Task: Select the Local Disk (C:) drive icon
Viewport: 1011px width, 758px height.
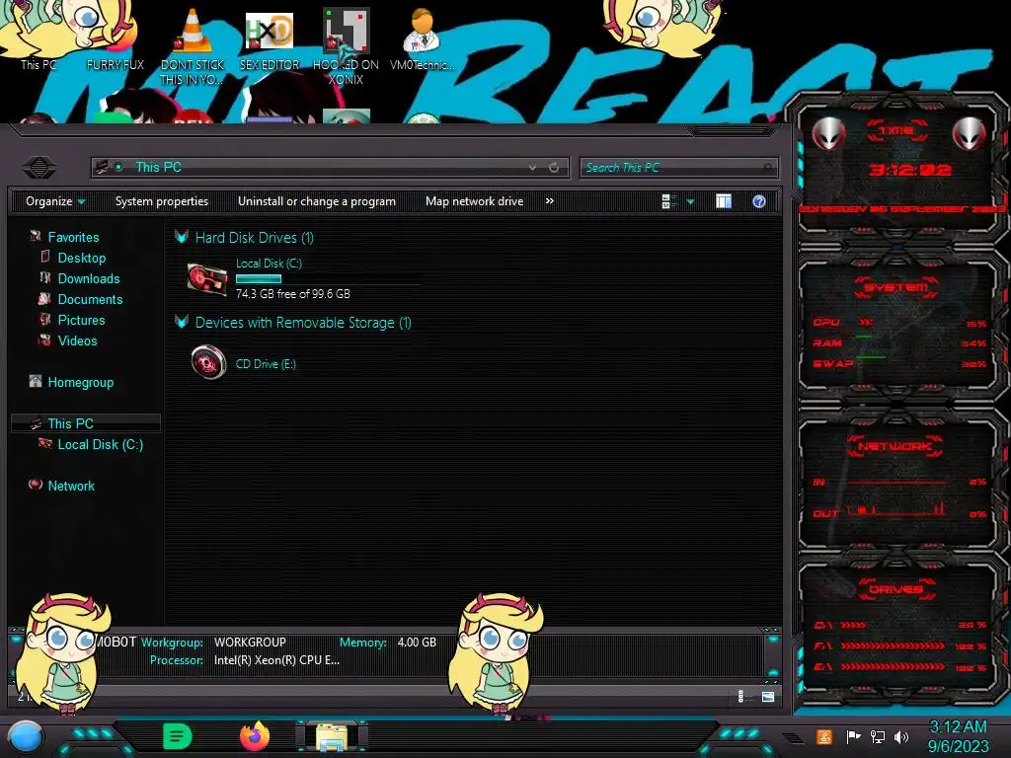Action: [x=207, y=279]
